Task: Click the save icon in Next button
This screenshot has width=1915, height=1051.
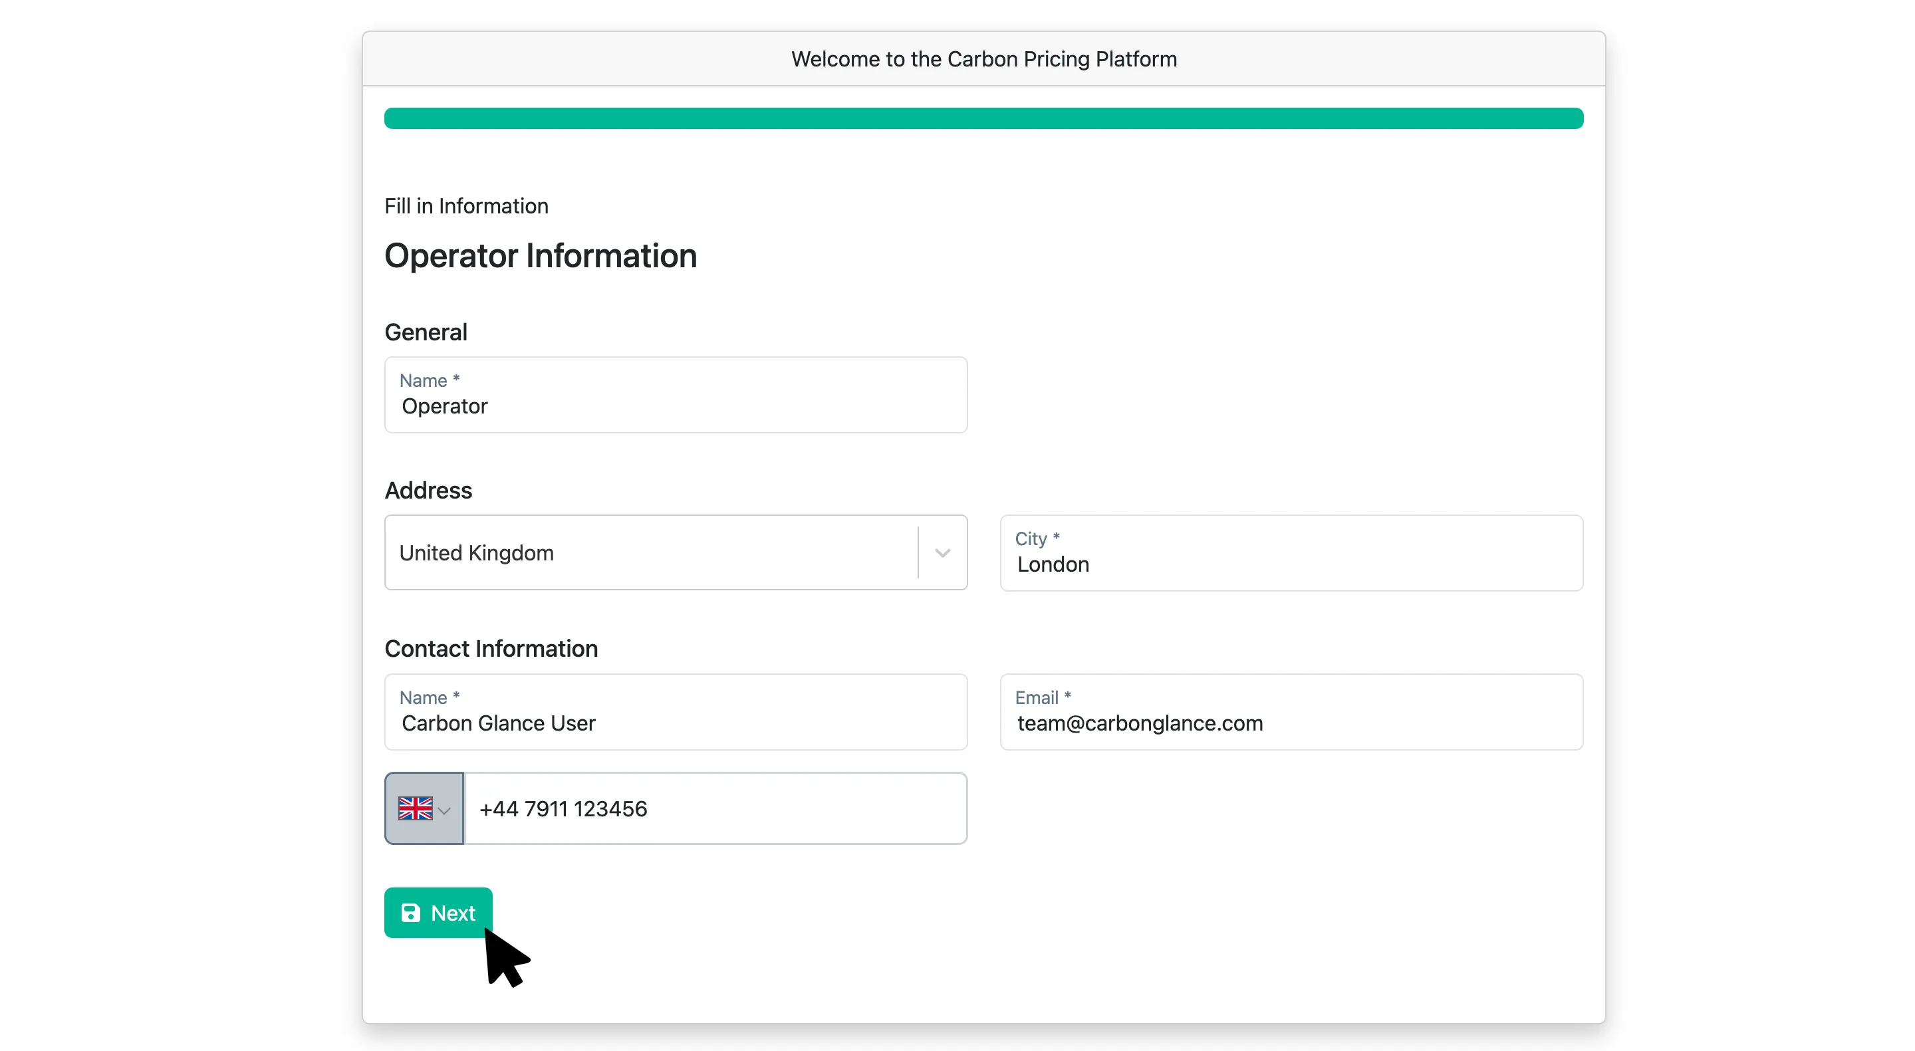Action: [x=410, y=913]
